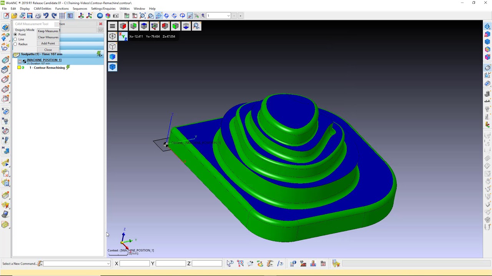Toggle yellow square on Contour Remachining

pyautogui.click(x=19, y=67)
